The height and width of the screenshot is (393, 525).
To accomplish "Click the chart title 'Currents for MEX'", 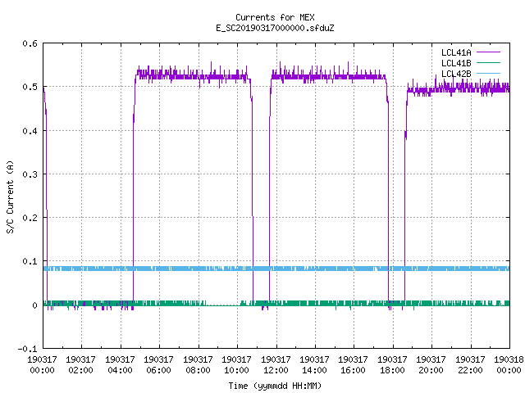I will [275, 17].
